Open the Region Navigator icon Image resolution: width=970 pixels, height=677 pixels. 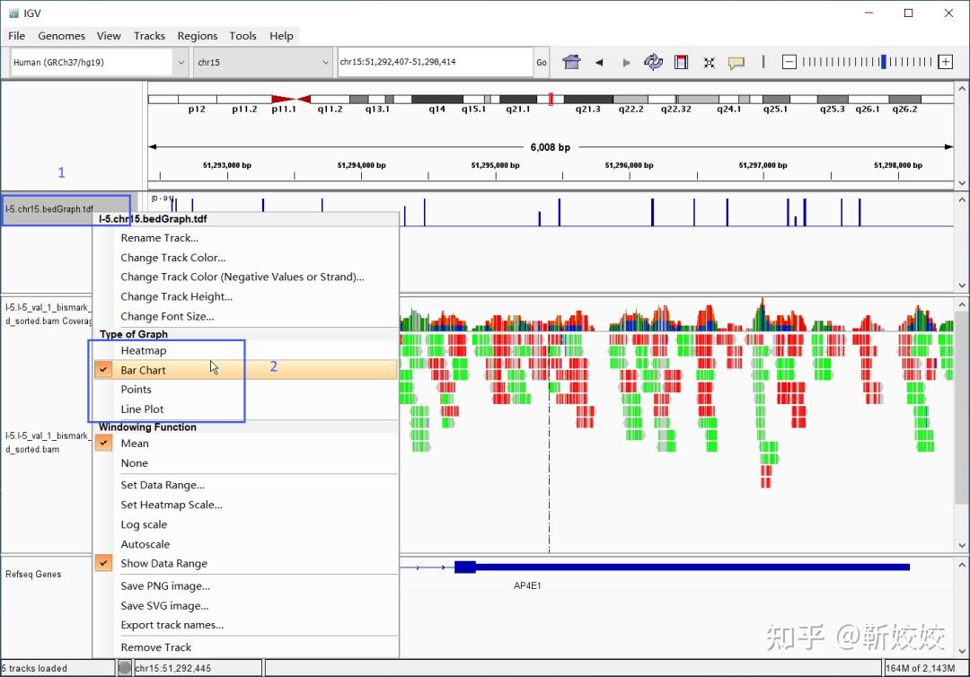click(681, 62)
